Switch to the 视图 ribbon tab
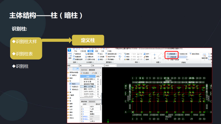Viewport: 221px width, 124px height. pos(96,51)
